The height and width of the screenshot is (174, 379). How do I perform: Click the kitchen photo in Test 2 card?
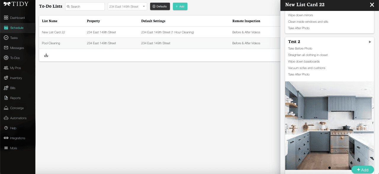329,125
